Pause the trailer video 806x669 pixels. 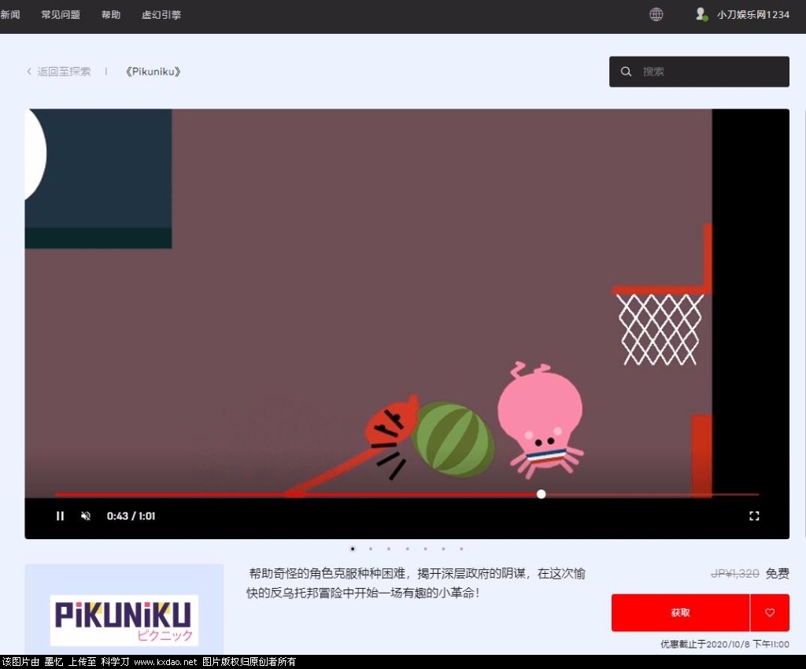click(x=60, y=516)
